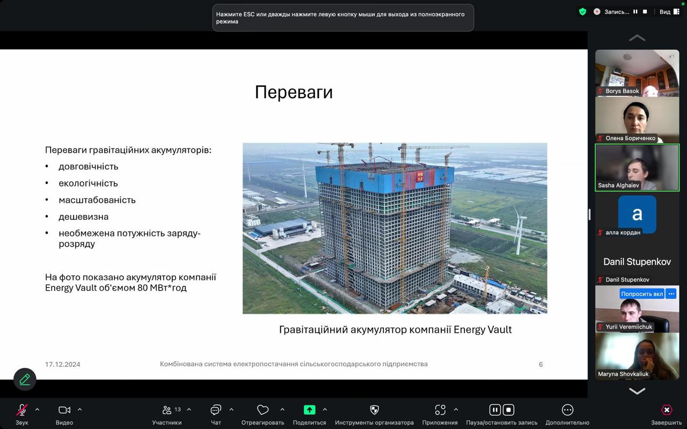This screenshot has width=687, height=429.
Task: Pause recording from top bar
Action: [x=635, y=11]
